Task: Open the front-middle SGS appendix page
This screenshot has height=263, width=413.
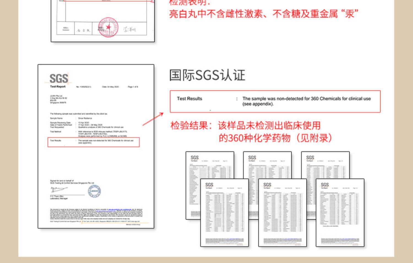Action: pos(282,213)
